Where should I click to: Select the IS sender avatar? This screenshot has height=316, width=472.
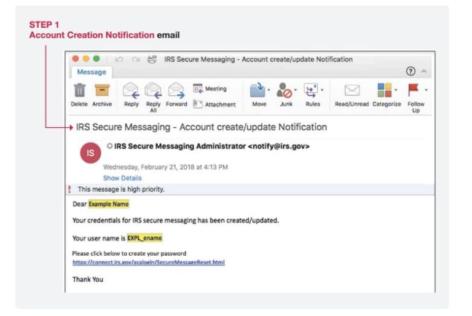coord(90,153)
